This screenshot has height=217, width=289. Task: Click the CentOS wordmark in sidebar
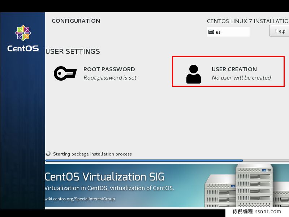[23, 48]
